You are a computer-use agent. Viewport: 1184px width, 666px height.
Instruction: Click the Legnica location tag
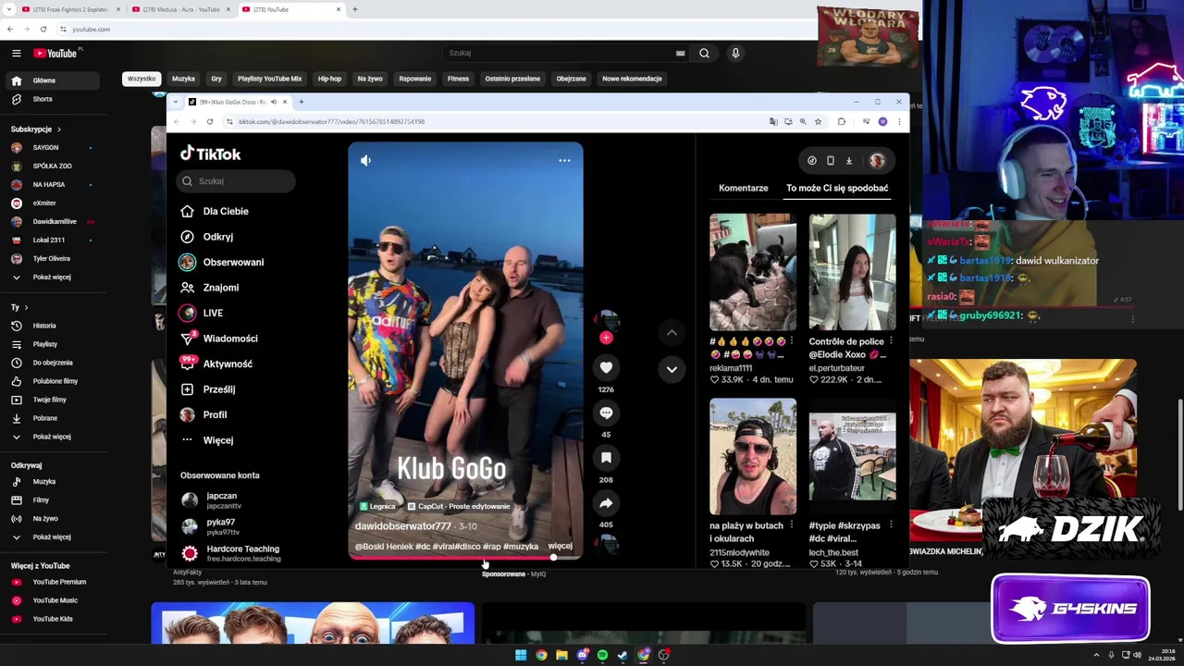378,507
